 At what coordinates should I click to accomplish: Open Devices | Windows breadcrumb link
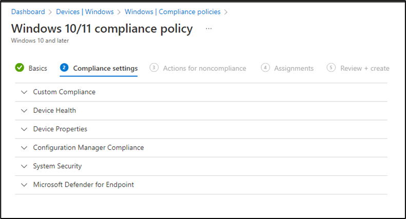click(85, 12)
